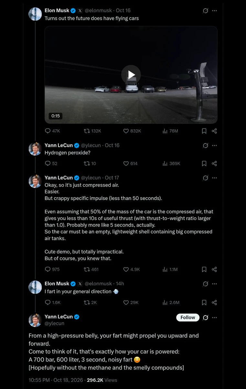Open Elon Musk's avatar on the top post
The height and width of the screenshot is (389, 246).
35,14
